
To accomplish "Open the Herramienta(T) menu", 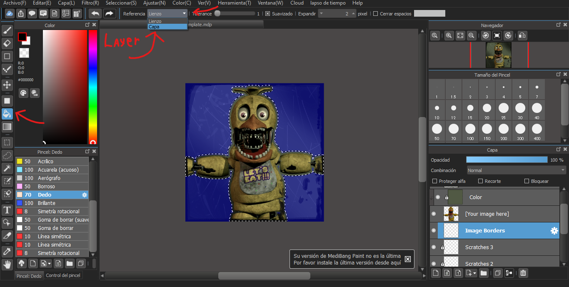I will 235,3.
